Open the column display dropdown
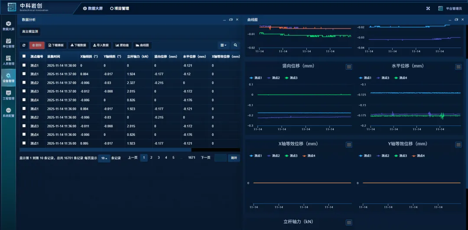 click(224, 45)
